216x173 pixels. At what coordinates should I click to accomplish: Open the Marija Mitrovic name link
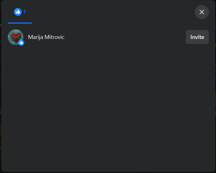pos(46,37)
